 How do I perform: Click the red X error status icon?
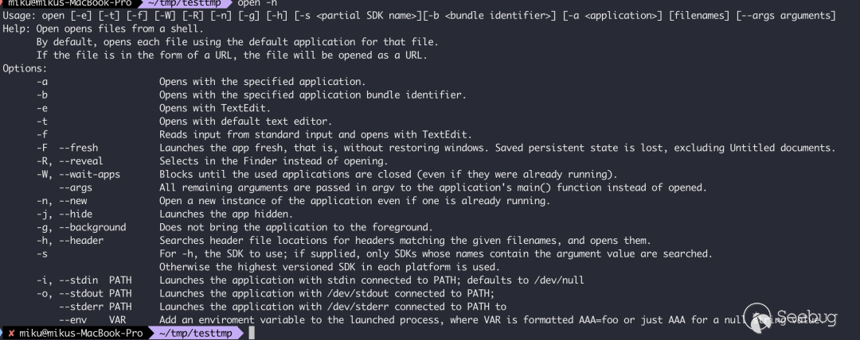pyautogui.click(x=11, y=333)
